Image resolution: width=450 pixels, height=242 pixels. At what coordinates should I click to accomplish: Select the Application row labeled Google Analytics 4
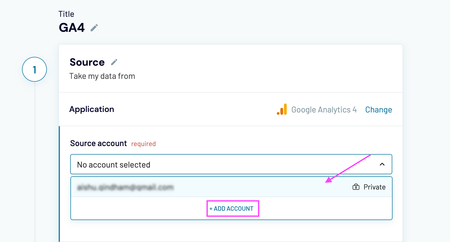coord(324,110)
